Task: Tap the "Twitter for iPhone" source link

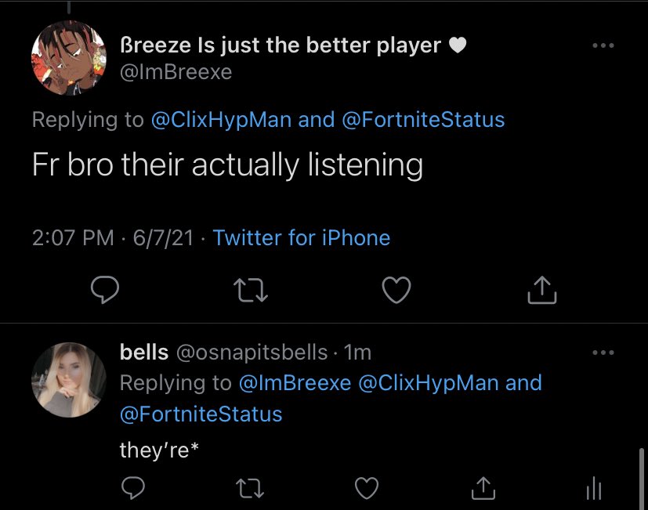Action: (x=301, y=237)
